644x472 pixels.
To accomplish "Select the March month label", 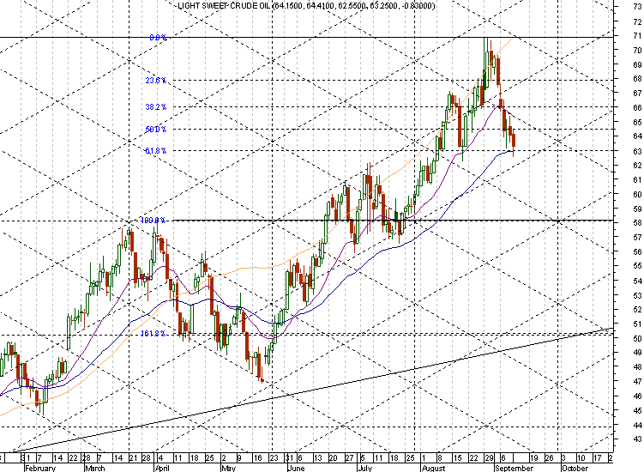I will click(x=95, y=469).
